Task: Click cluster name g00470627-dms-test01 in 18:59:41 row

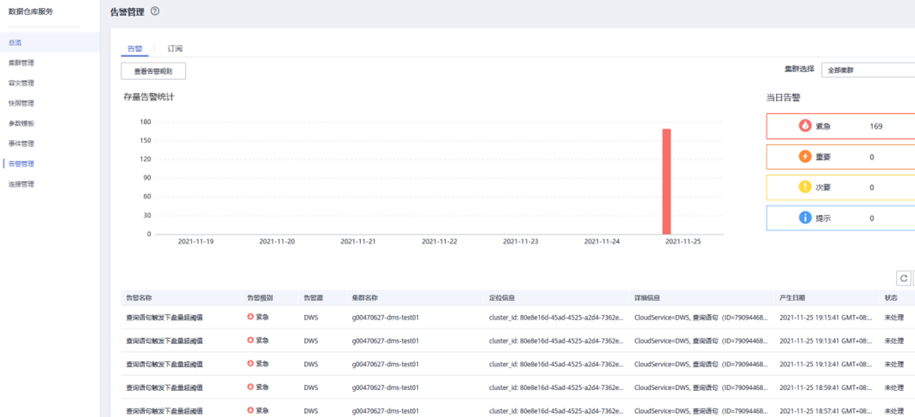Action: point(385,387)
